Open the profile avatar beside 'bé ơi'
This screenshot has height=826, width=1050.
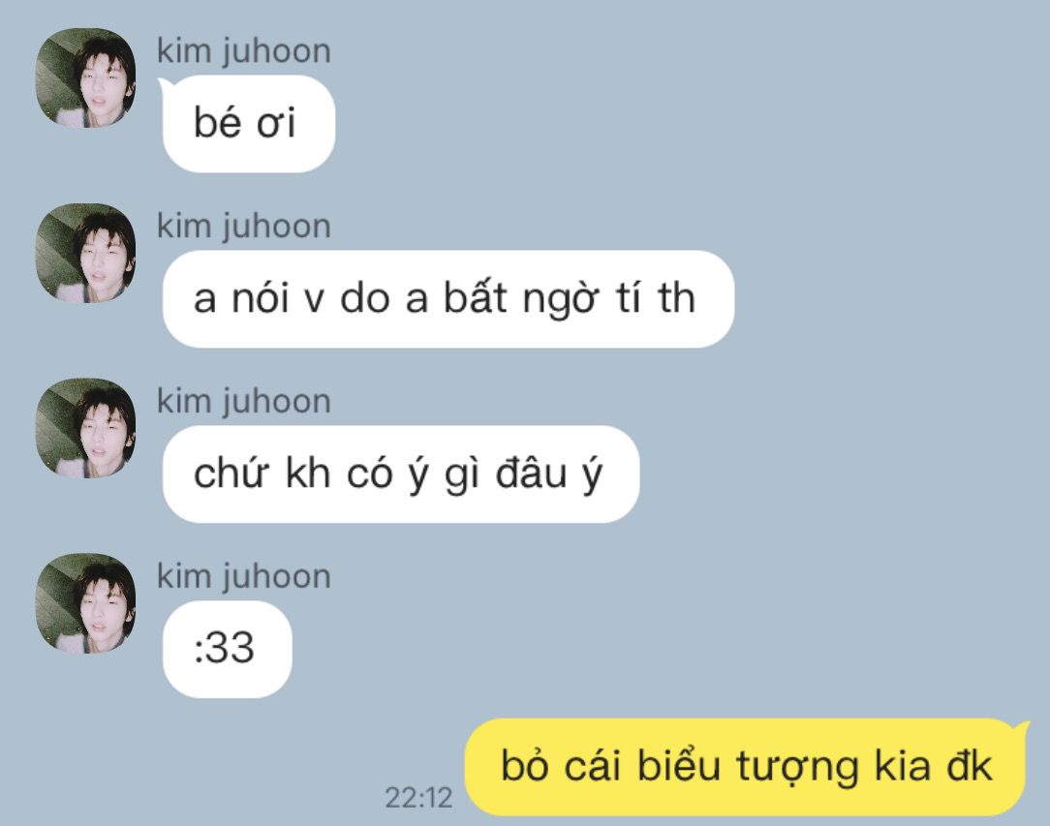[x=85, y=77]
